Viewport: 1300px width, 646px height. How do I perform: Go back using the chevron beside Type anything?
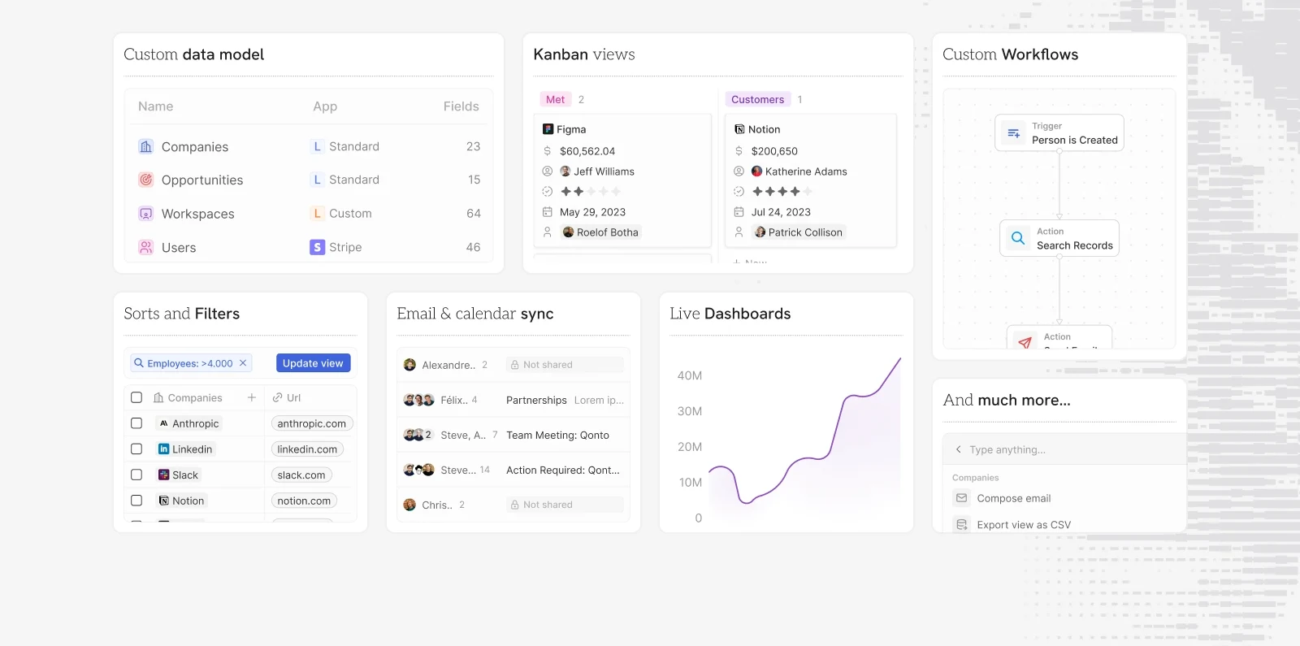tap(959, 449)
